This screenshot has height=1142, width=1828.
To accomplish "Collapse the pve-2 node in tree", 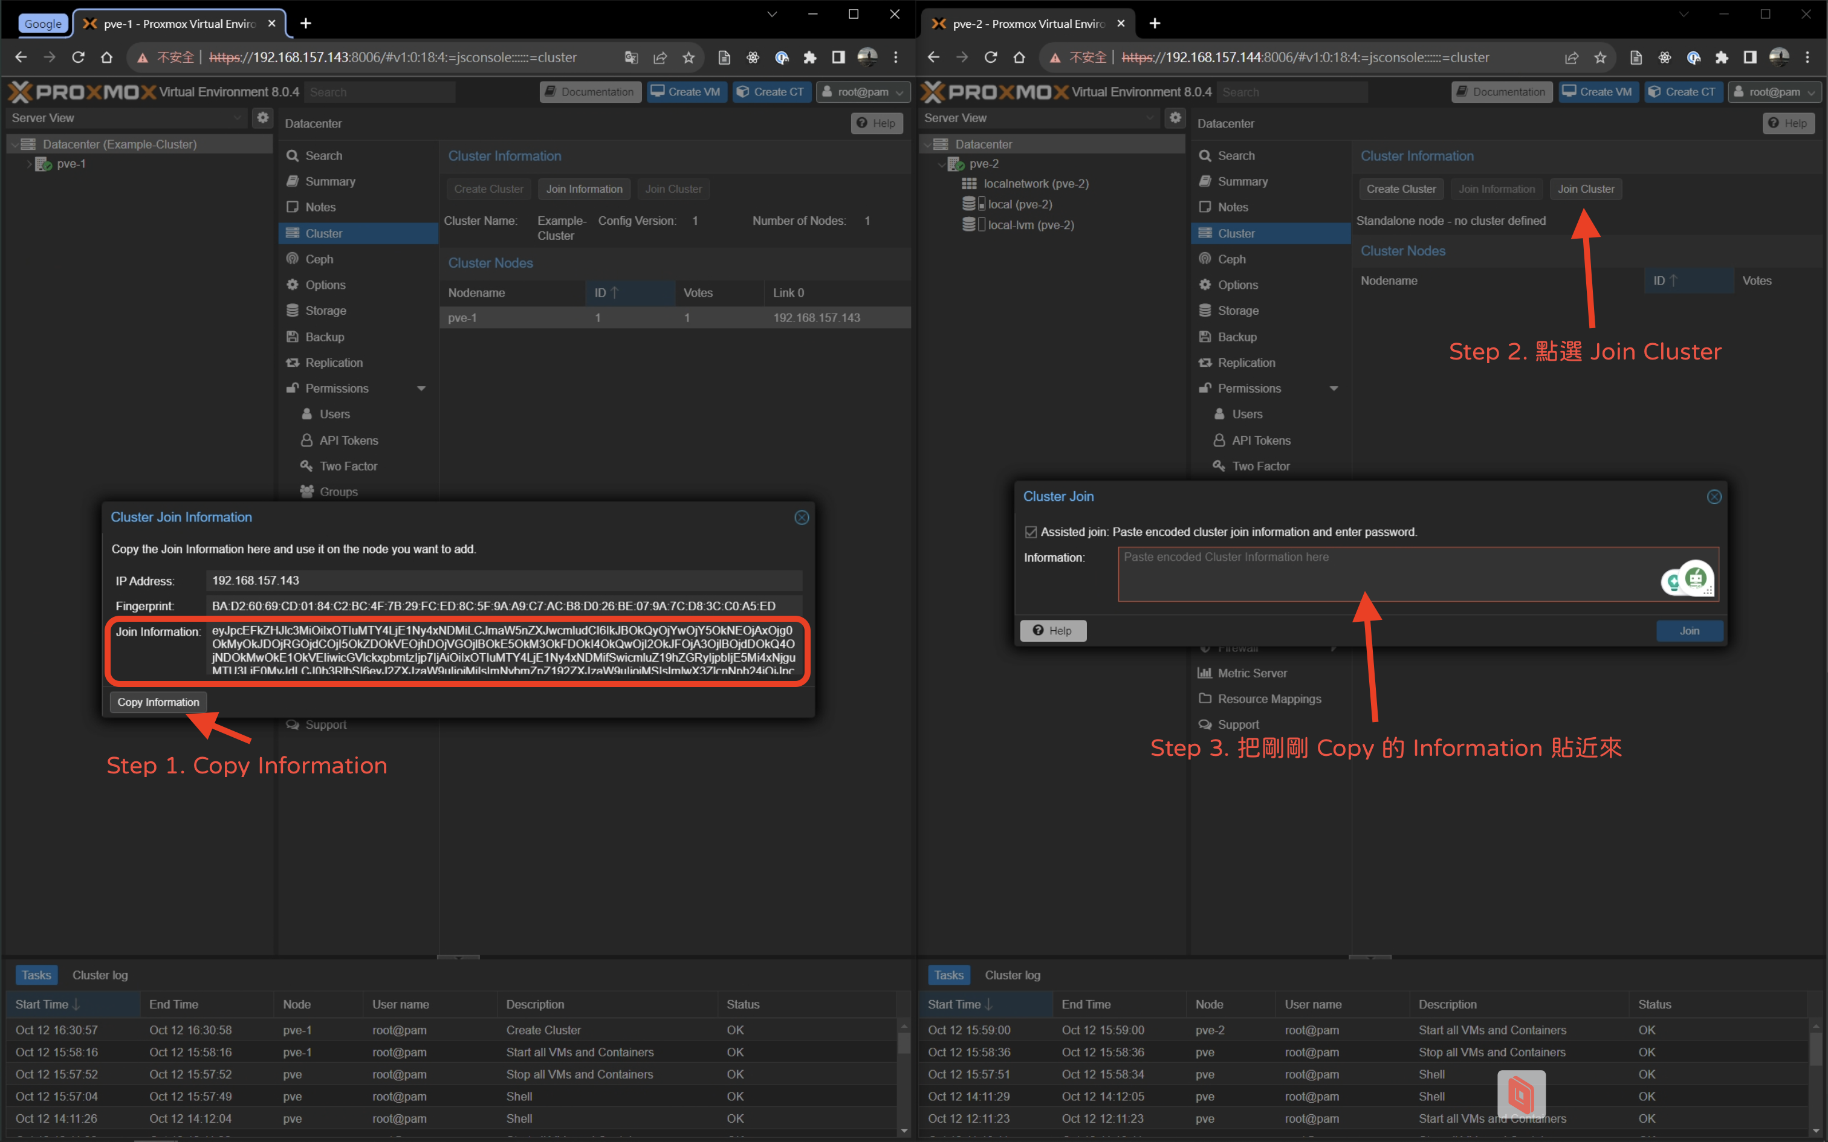I will pos(941,164).
